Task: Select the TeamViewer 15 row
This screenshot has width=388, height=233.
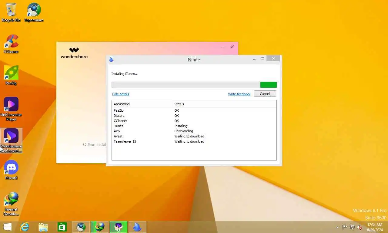Action: [x=194, y=141]
